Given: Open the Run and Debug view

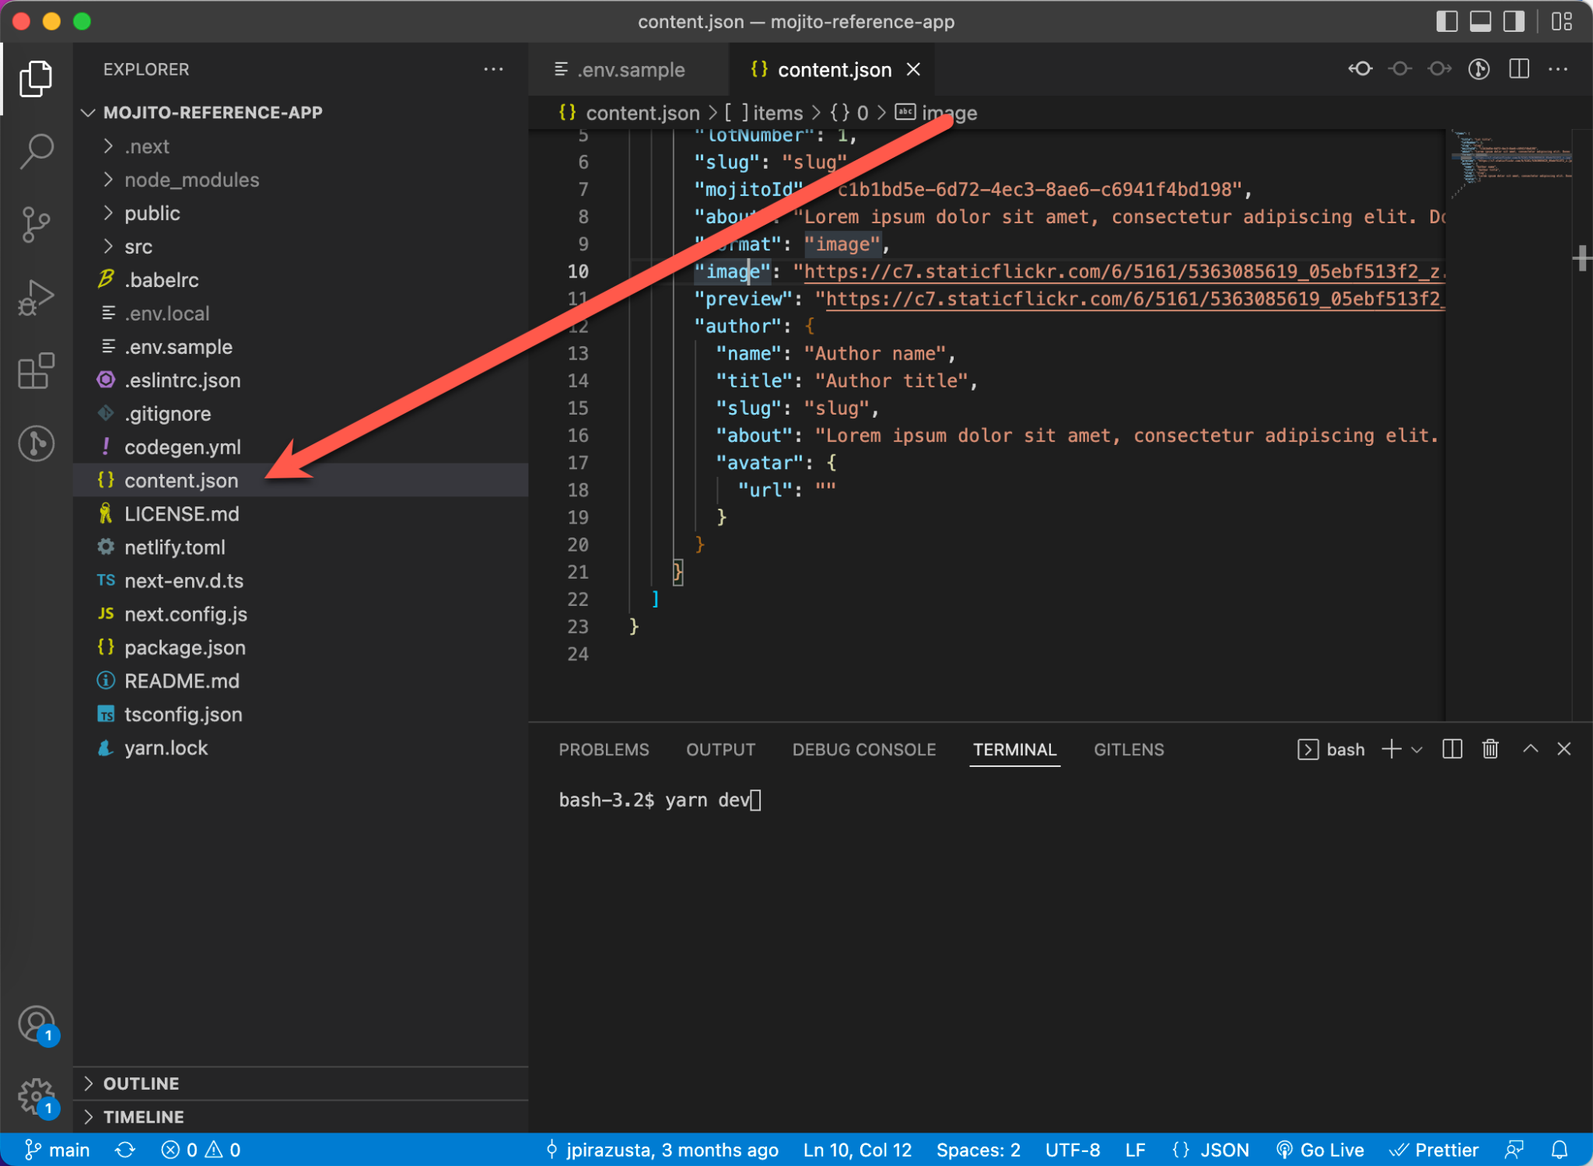Looking at the screenshot, I should (37, 297).
